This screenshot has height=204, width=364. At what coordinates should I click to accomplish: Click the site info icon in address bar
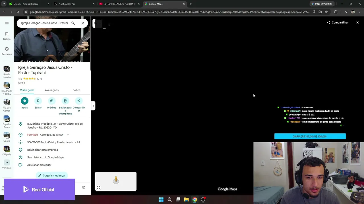coord(26,12)
